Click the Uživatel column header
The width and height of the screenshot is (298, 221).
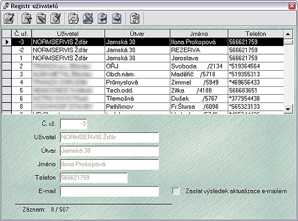click(x=68, y=34)
